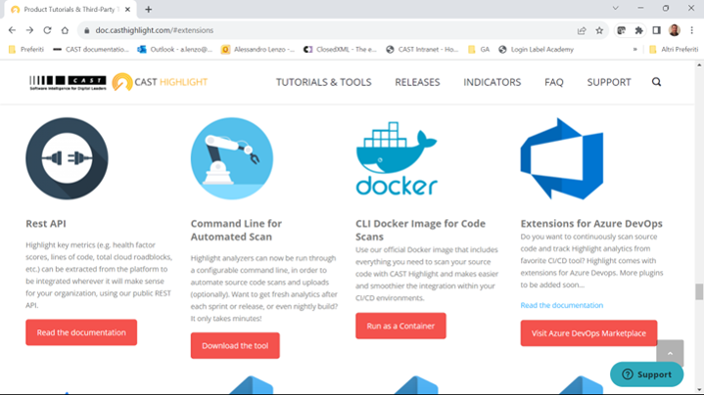This screenshot has width=704, height=395.
Task: Open the Login Label Academy bookmark
Action: pyautogui.click(x=537, y=49)
